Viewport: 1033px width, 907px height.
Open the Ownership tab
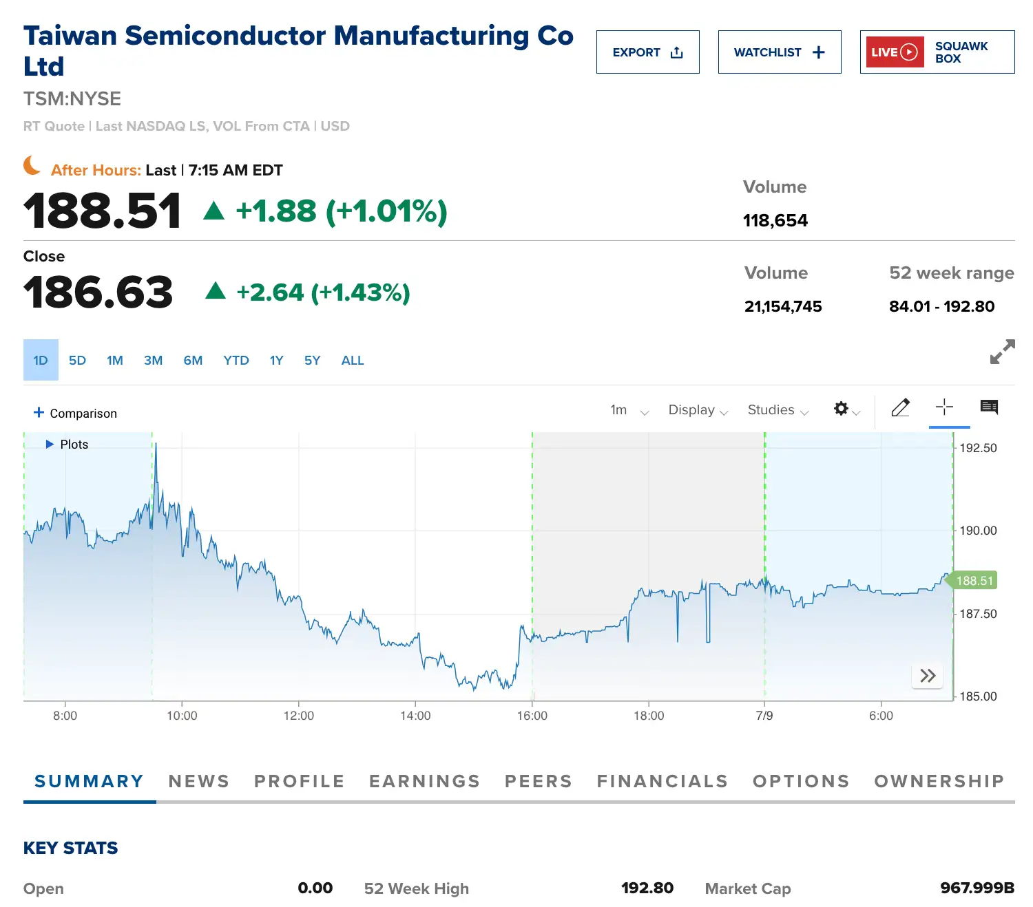(x=939, y=782)
